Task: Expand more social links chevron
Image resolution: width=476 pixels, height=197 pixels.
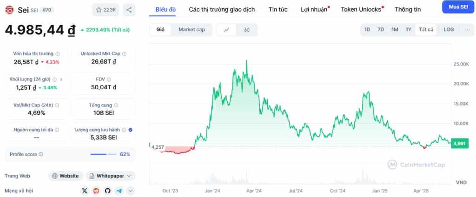Action: click(131, 190)
